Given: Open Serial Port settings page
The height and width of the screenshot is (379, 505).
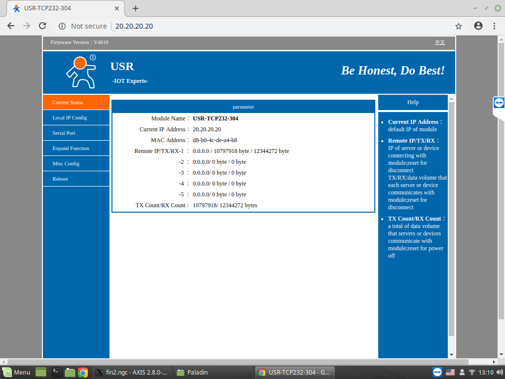Looking at the screenshot, I should [76, 133].
